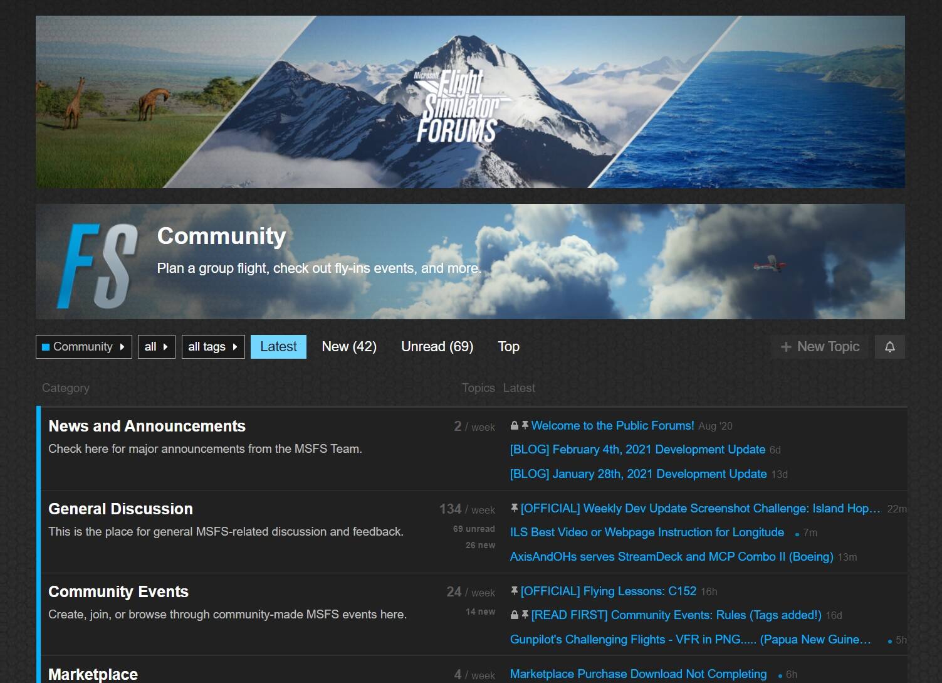Click the pin icon beside READ FIRST Community Events
The width and height of the screenshot is (942, 683).
click(x=525, y=615)
